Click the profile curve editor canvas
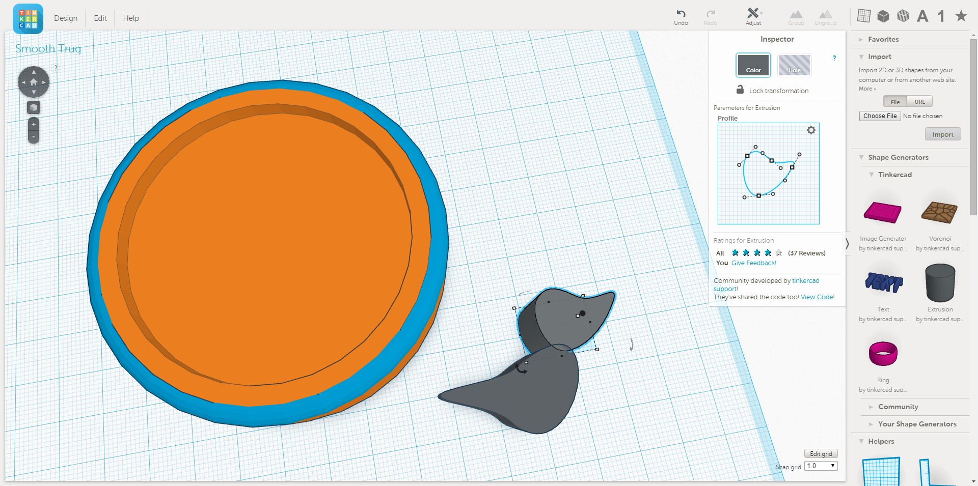This screenshot has width=978, height=486. point(768,174)
